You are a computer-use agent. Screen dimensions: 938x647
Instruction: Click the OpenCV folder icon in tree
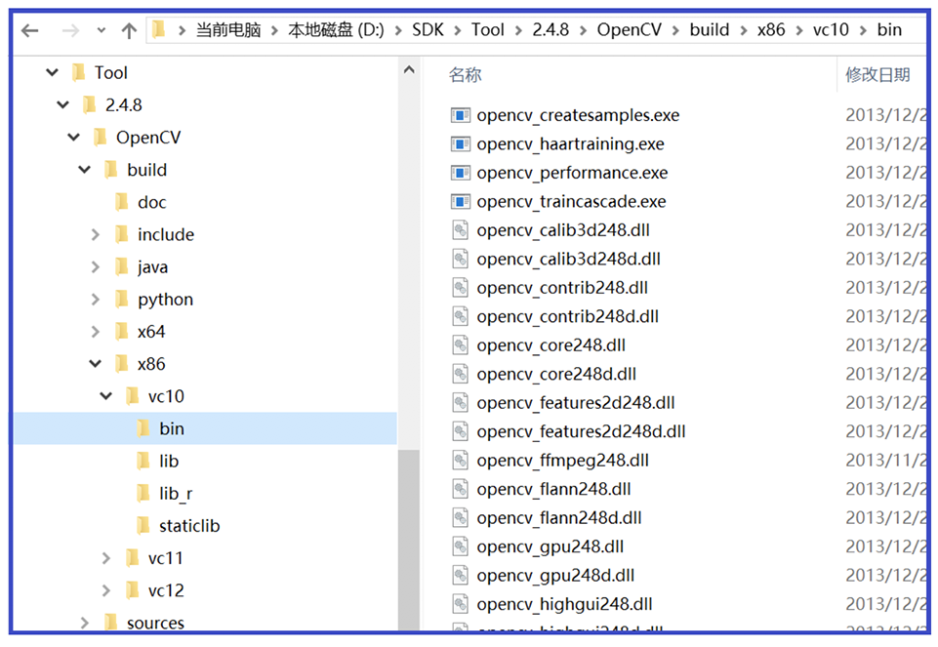101,138
